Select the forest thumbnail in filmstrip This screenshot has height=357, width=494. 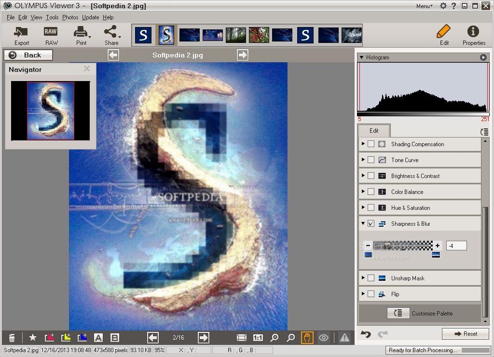[236, 35]
